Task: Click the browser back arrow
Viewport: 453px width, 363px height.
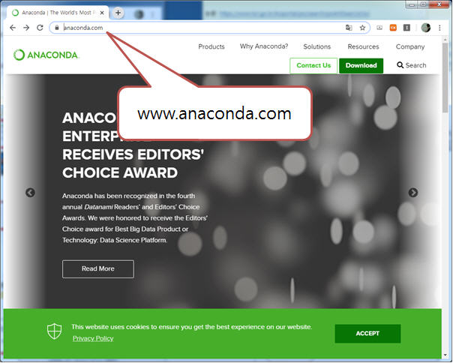Action: [x=13, y=28]
